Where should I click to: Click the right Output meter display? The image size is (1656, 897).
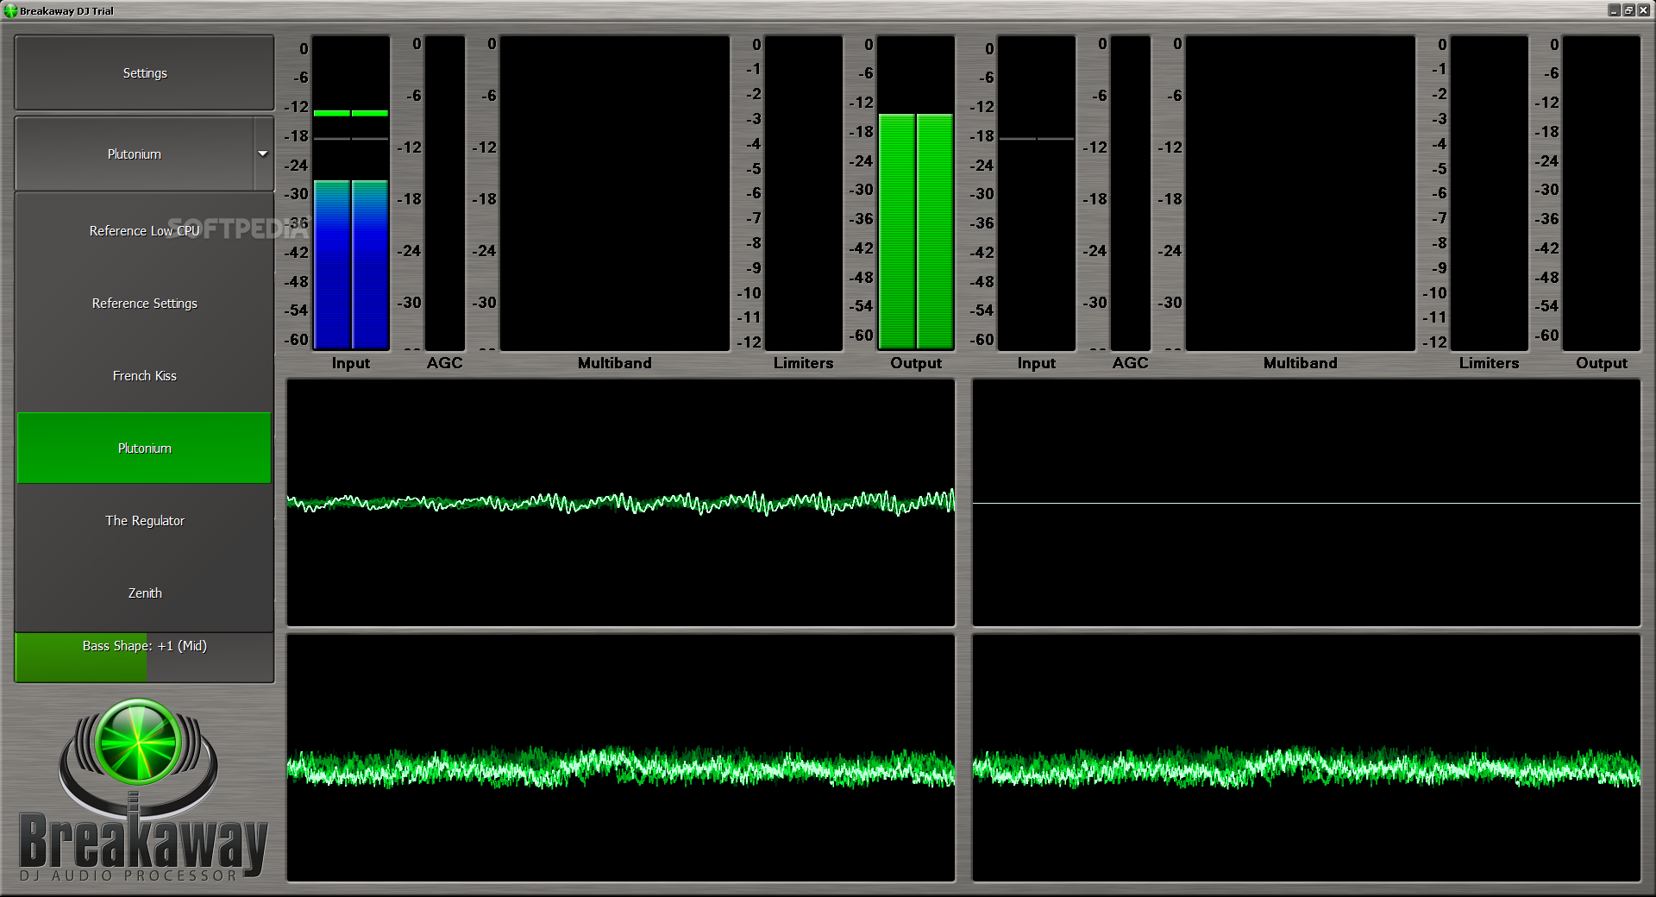point(1602,193)
